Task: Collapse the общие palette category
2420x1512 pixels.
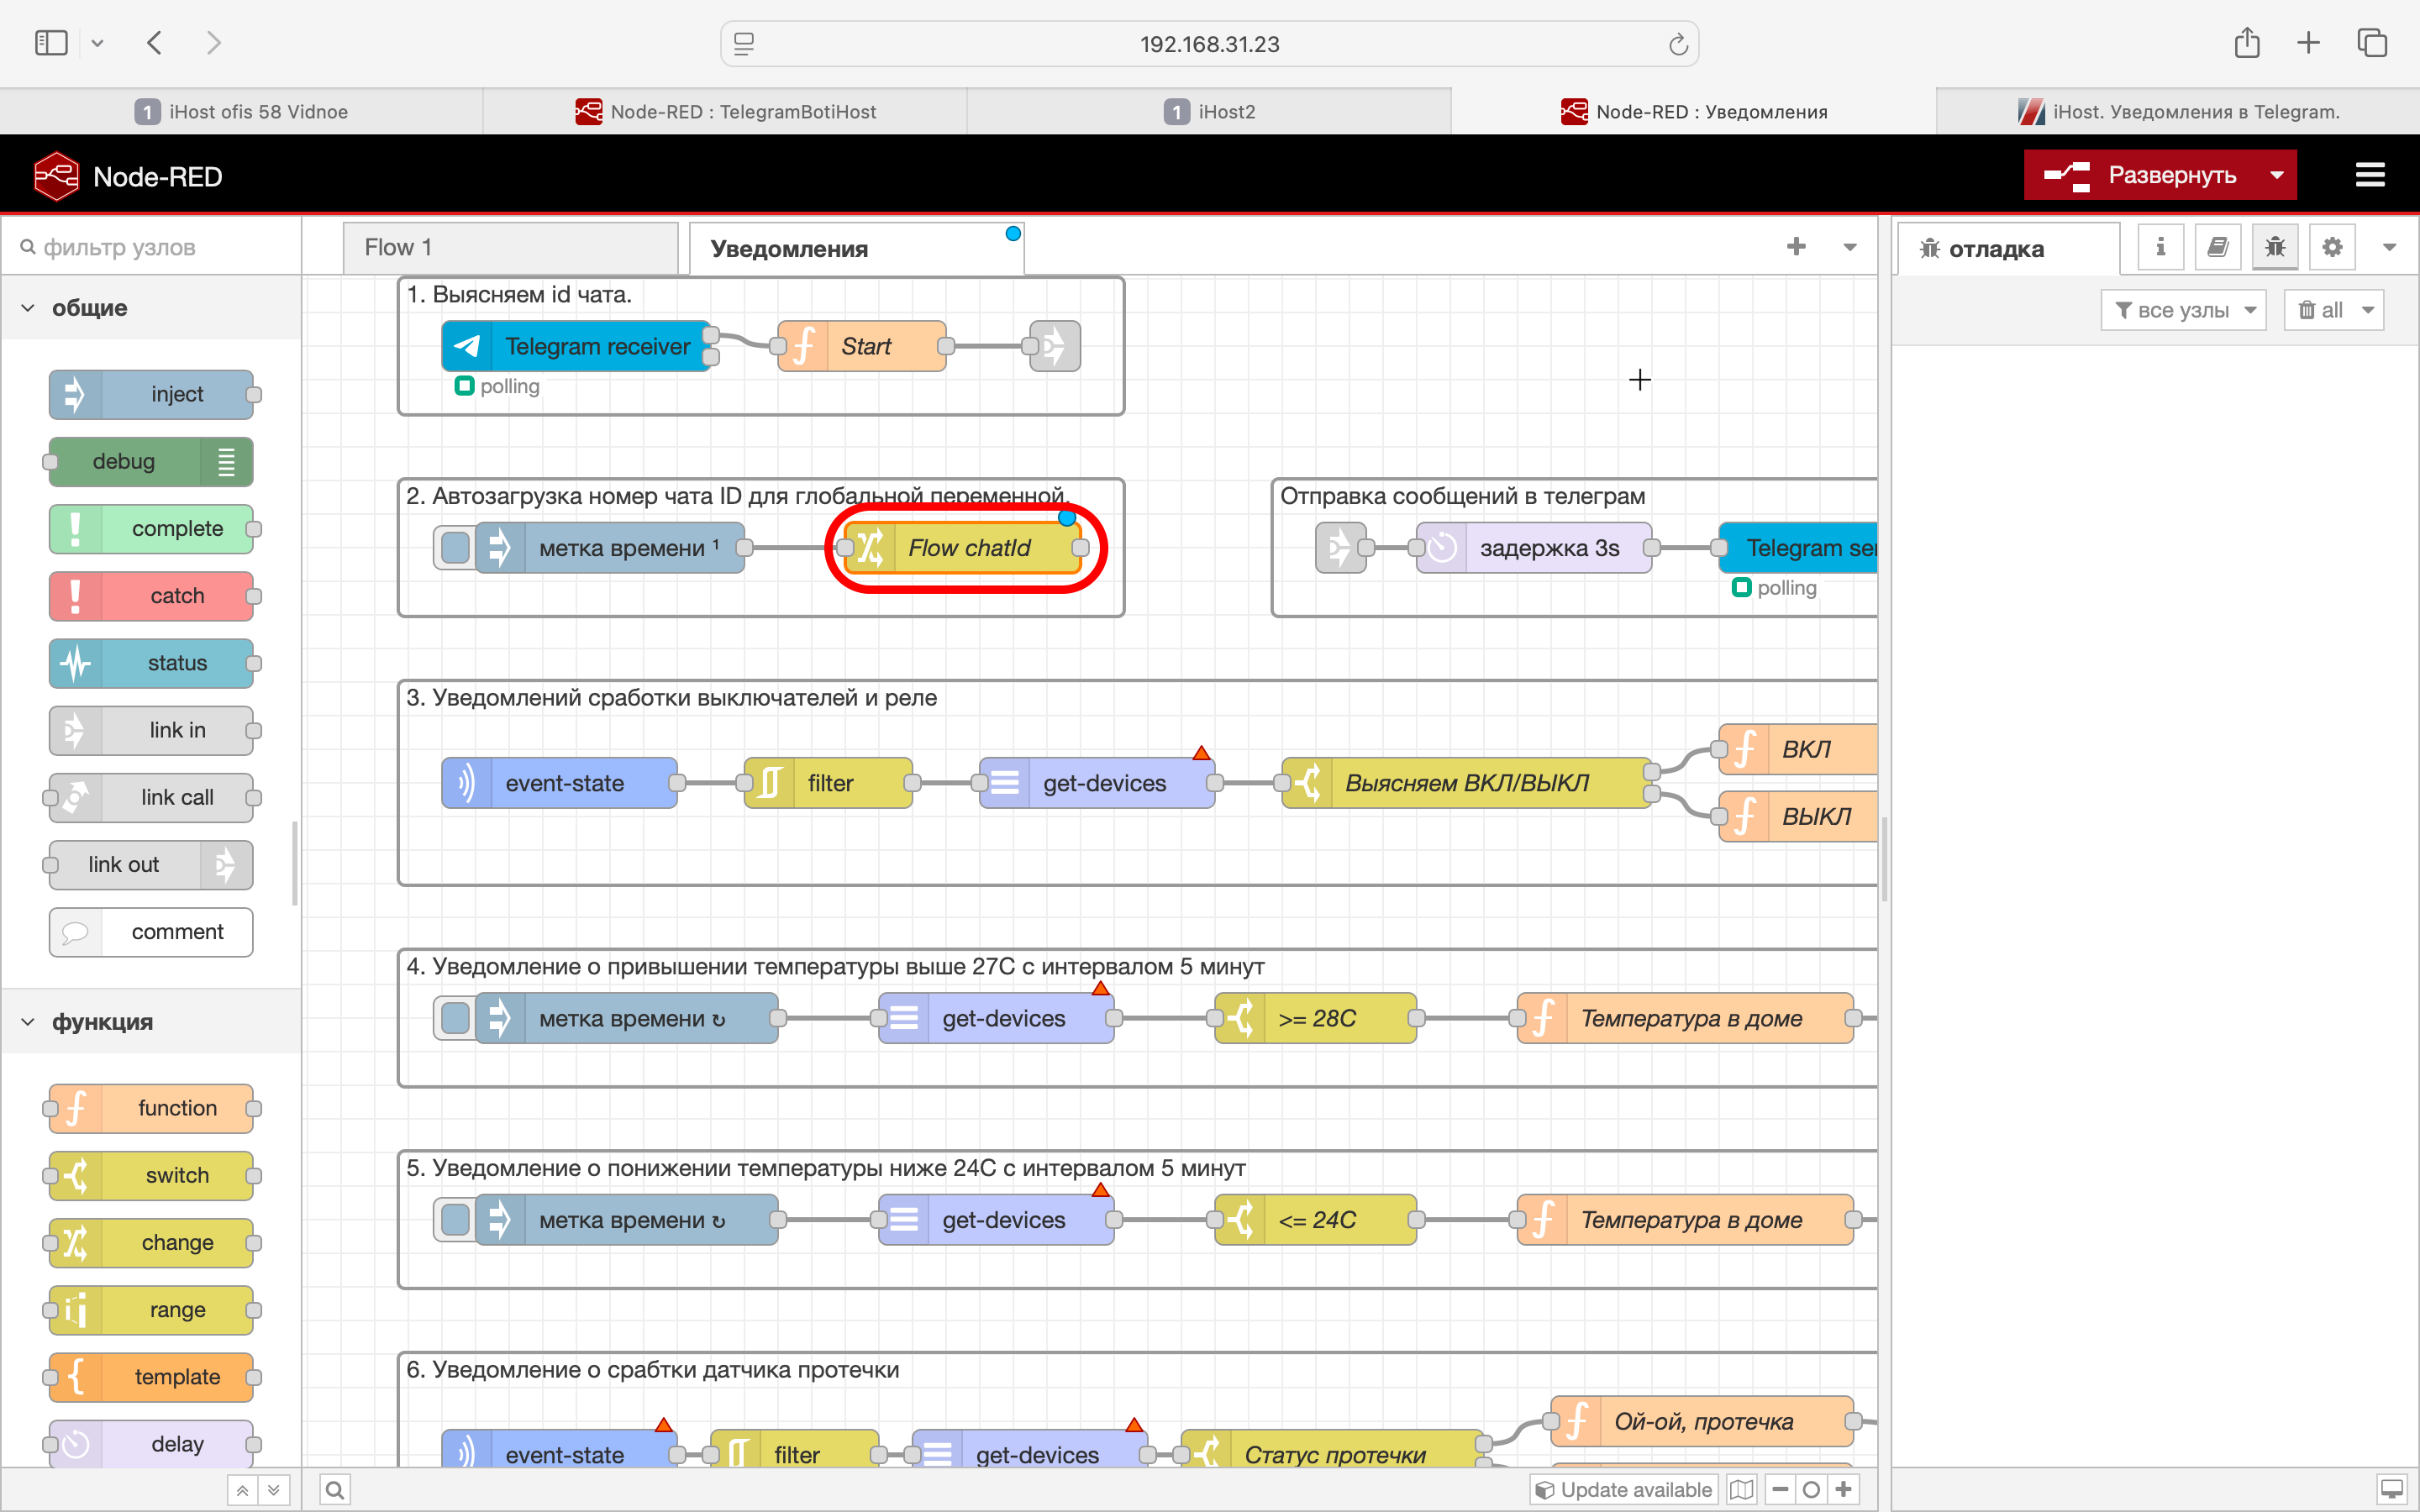Action: (x=28, y=308)
